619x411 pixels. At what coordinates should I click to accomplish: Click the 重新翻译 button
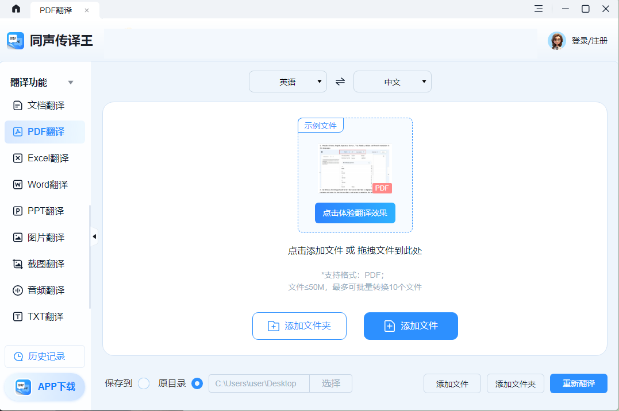pos(579,383)
